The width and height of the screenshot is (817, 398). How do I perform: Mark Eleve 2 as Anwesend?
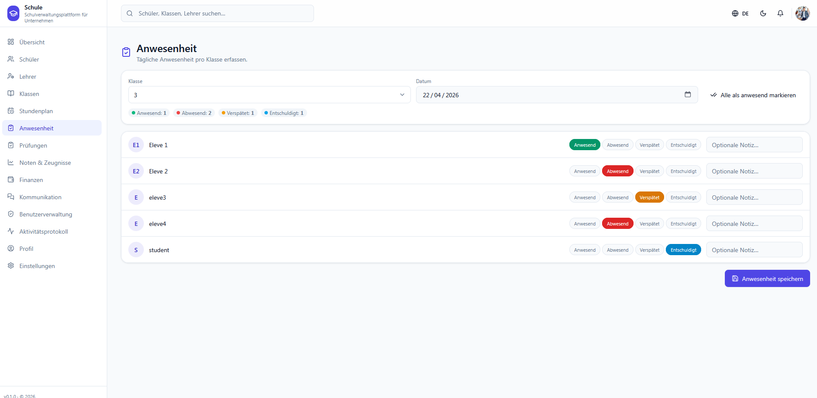pos(584,171)
